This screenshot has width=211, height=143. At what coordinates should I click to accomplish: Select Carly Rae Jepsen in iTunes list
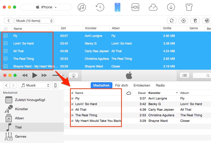coord(161,110)
